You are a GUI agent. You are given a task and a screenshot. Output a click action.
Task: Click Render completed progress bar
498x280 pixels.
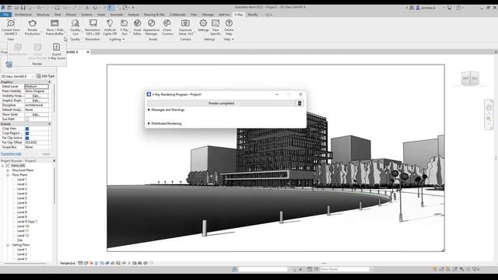pos(221,103)
